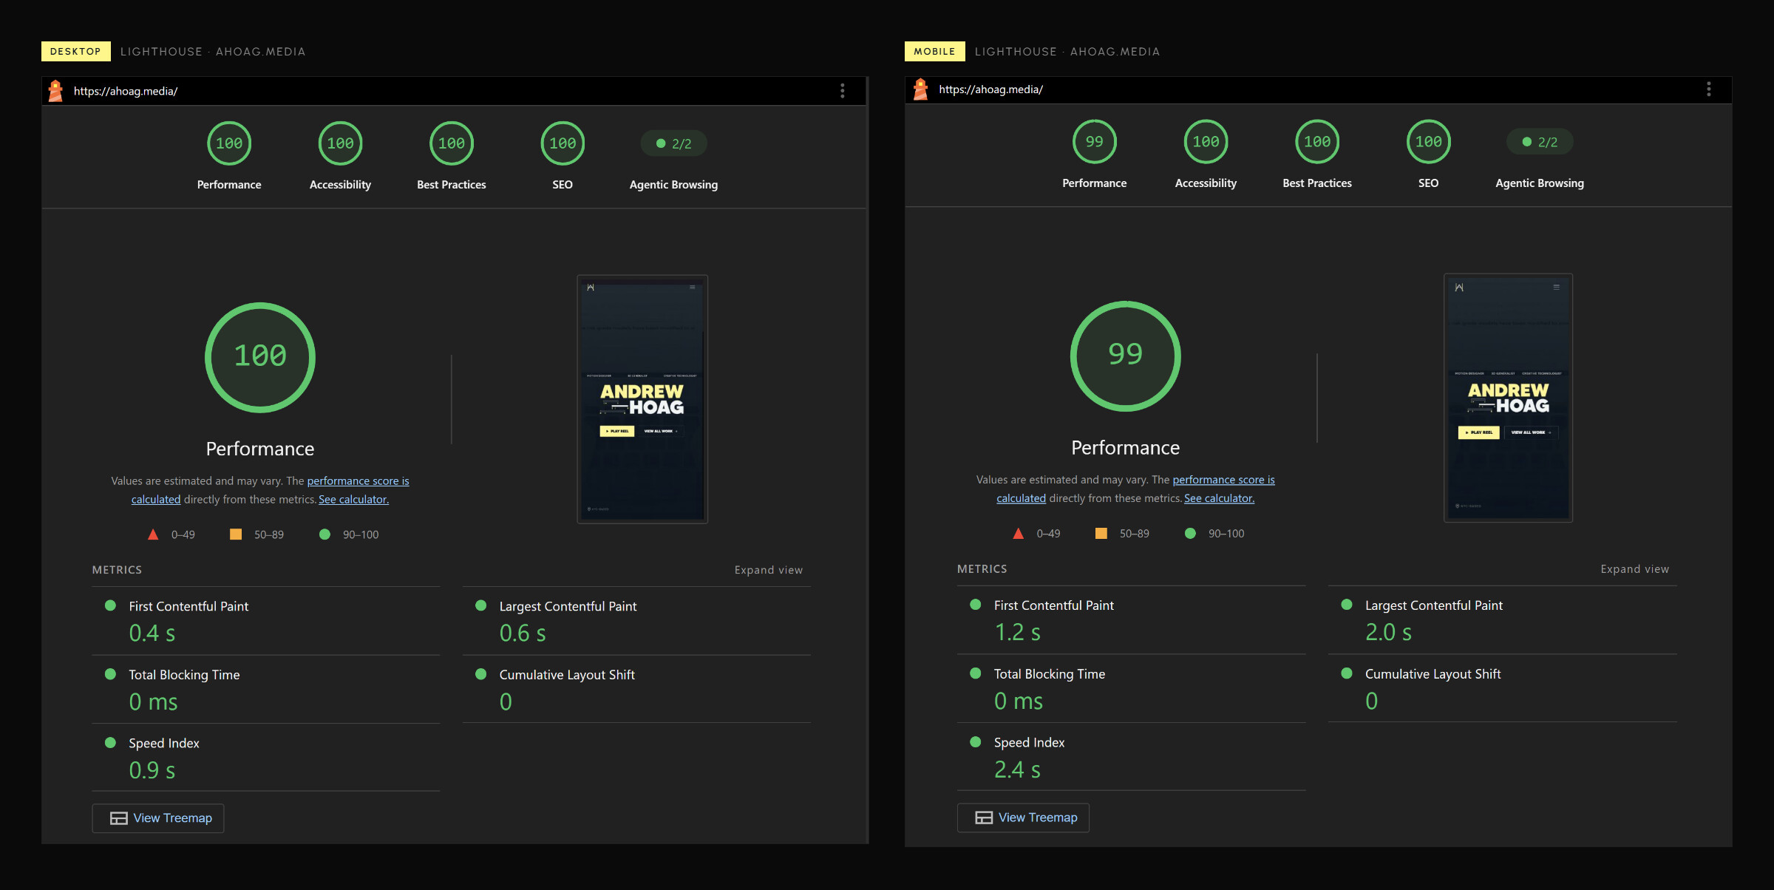Viewport: 1774px width, 890px height.
Task: Follow 'See calculator.' link in Mobile report
Action: (1219, 498)
